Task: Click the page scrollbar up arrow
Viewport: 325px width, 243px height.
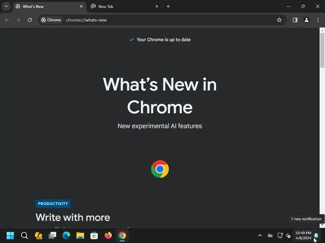Action: (x=322, y=30)
